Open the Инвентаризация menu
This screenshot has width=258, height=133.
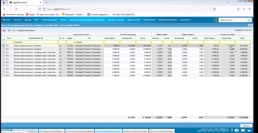(49, 20)
